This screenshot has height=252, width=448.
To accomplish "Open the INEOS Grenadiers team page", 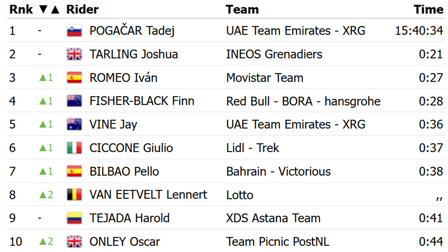I will (274, 54).
